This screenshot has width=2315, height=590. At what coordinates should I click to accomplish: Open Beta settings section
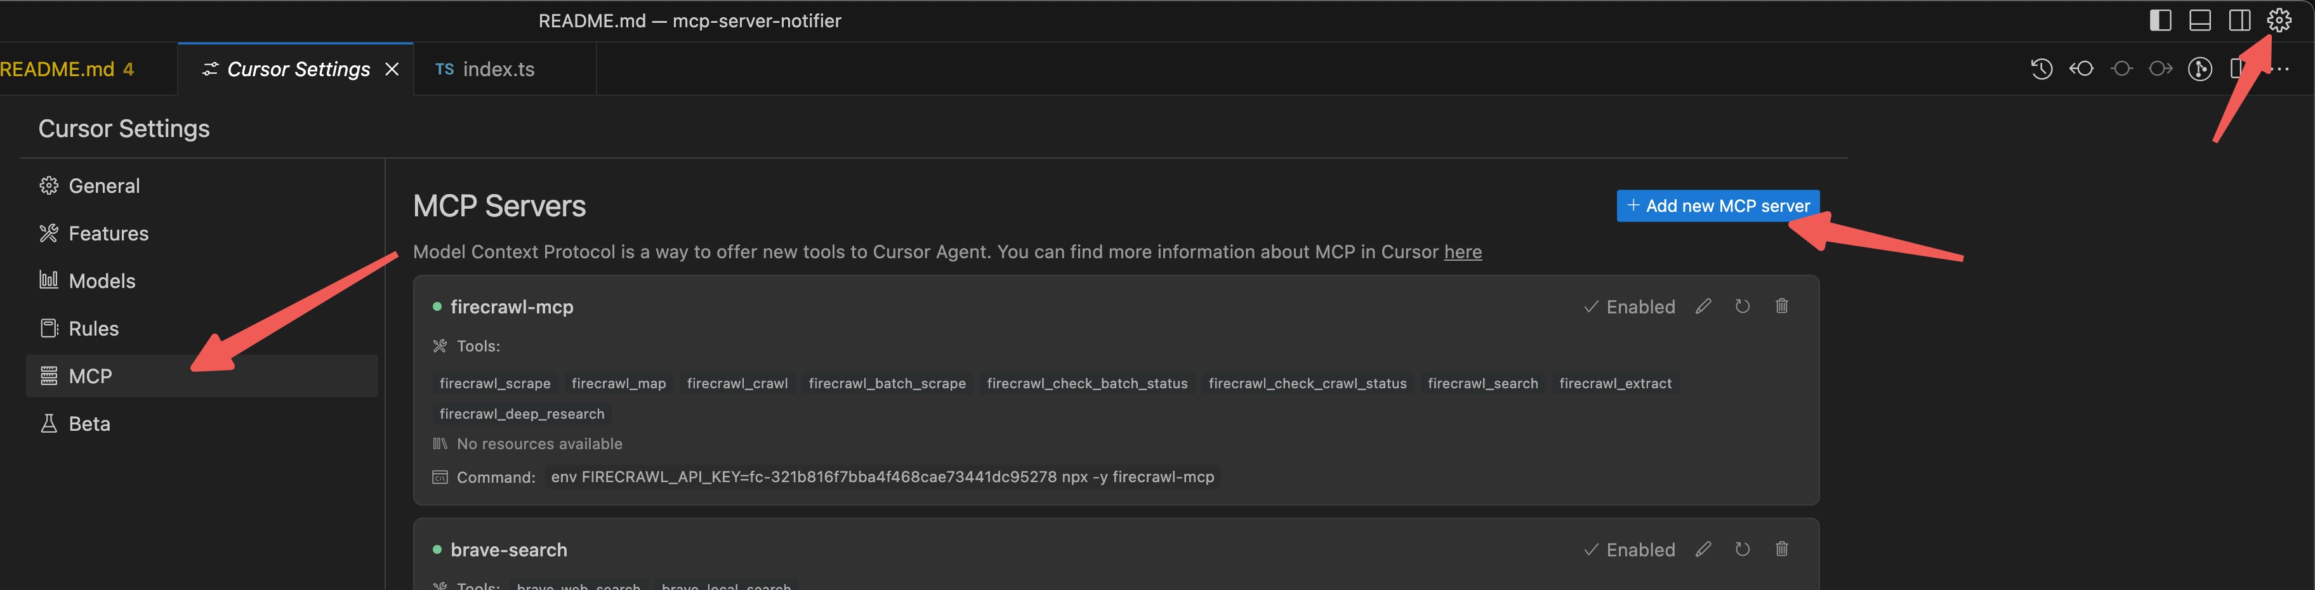202,424
